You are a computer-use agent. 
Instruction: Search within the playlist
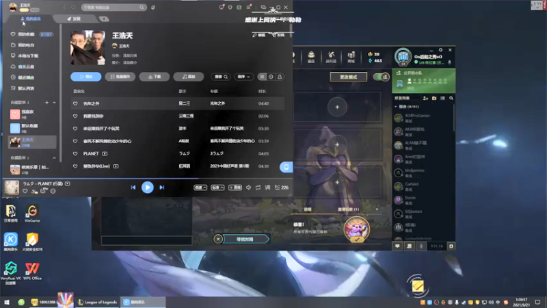(220, 77)
